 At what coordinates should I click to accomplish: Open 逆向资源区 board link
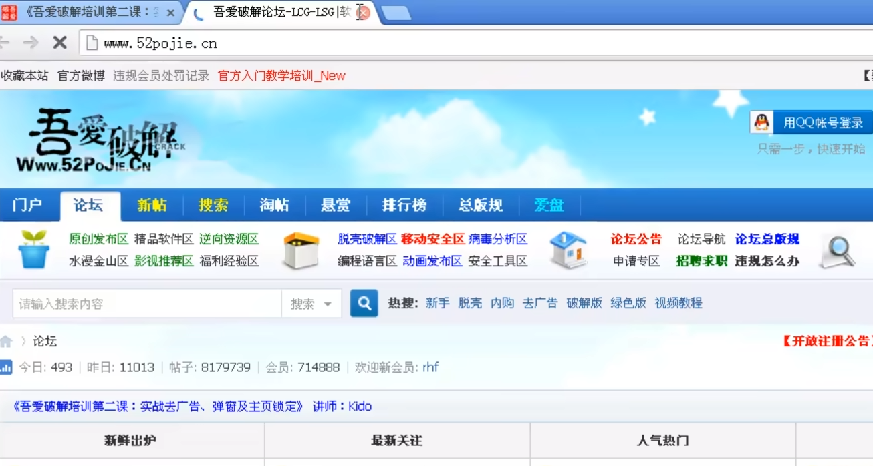click(229, 239)
